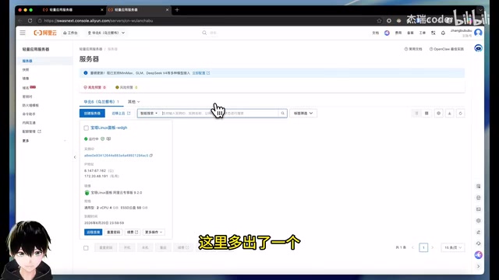Switch to the 华北6（乌兰察布）tab

click(101, 102)
